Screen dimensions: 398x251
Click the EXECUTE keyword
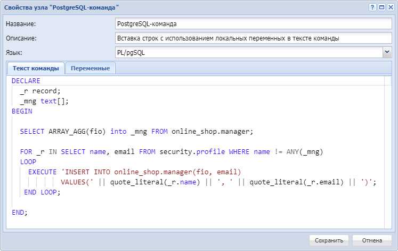[x=43, y=172]
